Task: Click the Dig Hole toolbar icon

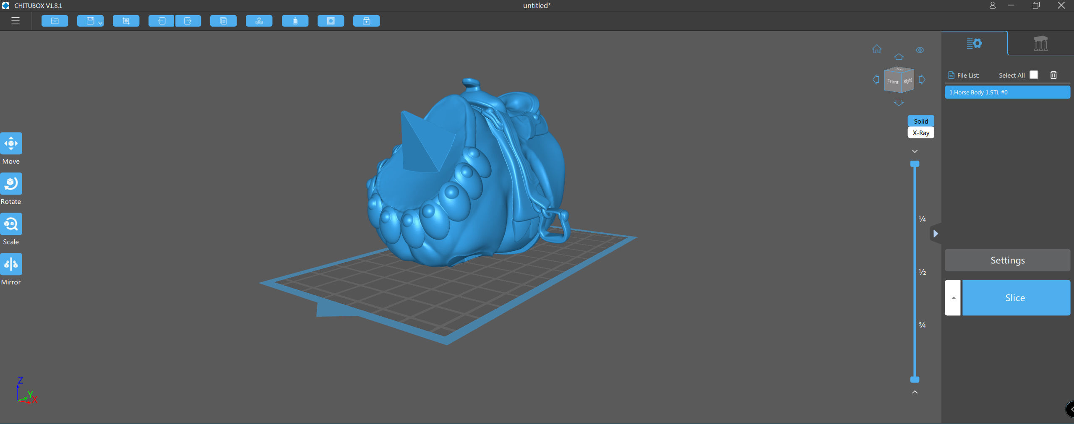Action: [331, 21]
